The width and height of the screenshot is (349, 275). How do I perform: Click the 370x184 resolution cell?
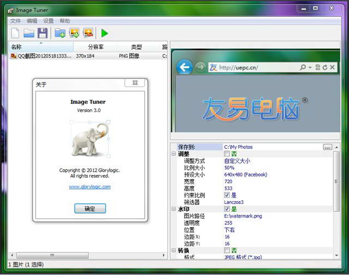pos(85,56)
